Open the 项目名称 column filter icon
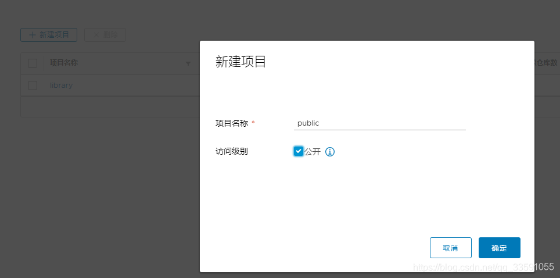The width and height of the screenshot is (560, 278). (x=188, y=64)
